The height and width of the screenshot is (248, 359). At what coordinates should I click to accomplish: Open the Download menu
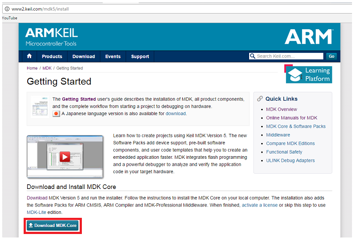pos(84,56)
